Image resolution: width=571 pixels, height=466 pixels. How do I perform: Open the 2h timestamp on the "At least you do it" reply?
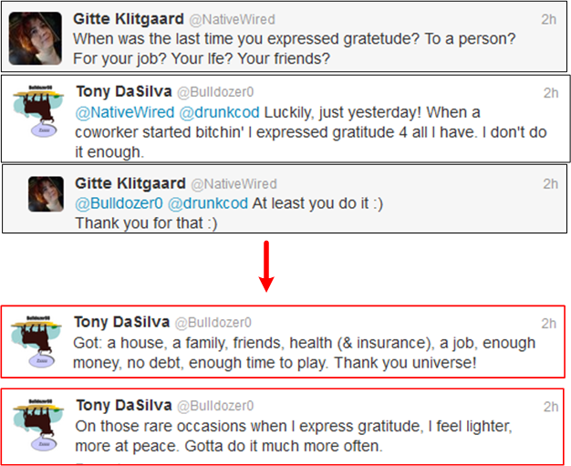click(550, 183)
